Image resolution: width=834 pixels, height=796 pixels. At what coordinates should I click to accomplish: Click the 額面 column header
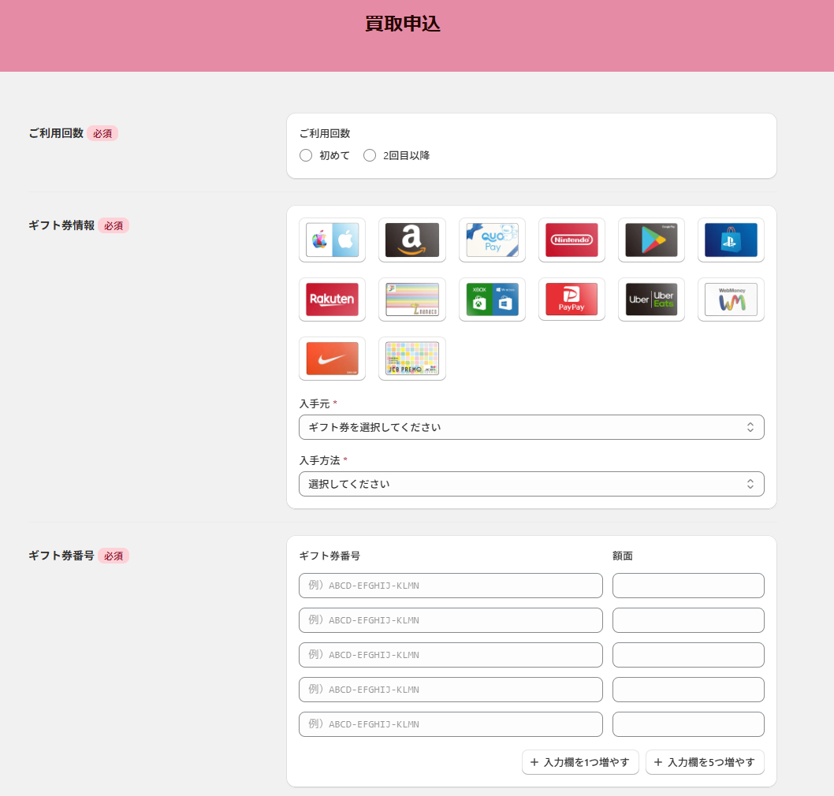click(623, 556)
